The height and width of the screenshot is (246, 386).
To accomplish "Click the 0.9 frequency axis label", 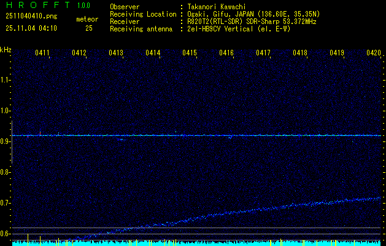I will [x=6, y=141].
